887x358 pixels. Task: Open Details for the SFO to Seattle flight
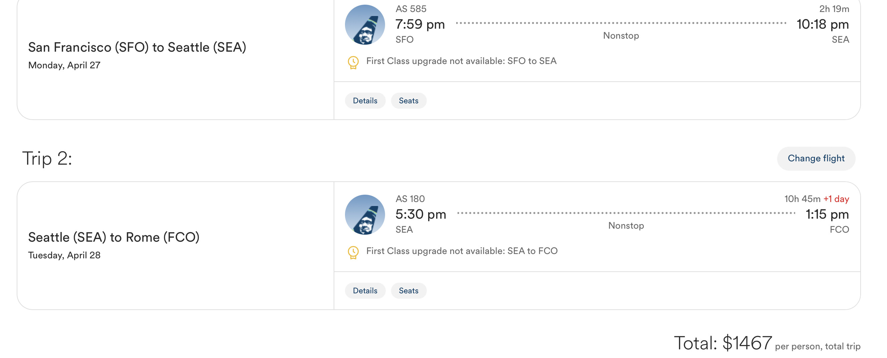pyautogui.click(x=365, y=101)
